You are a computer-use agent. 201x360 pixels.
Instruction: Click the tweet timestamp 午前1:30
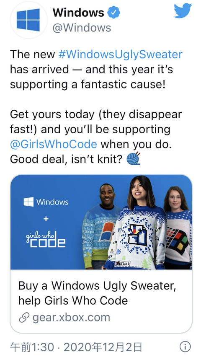32,347
